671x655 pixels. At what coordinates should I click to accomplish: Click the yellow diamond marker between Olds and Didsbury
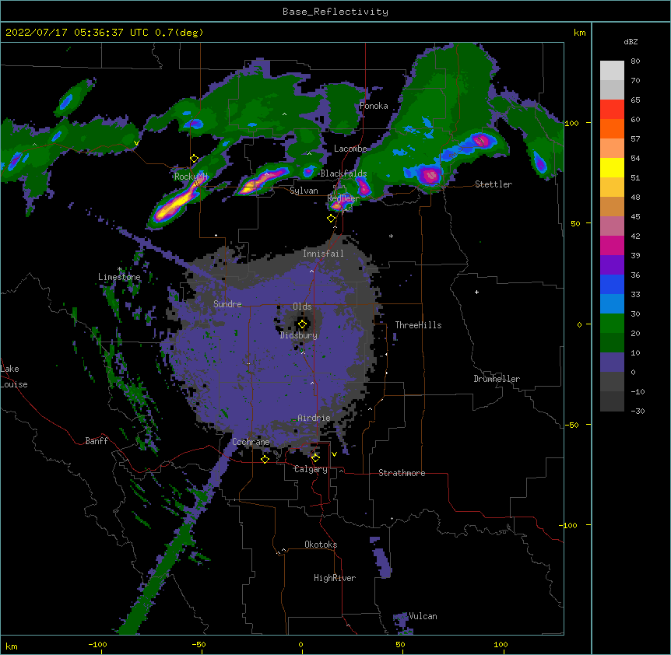[302, 324]
